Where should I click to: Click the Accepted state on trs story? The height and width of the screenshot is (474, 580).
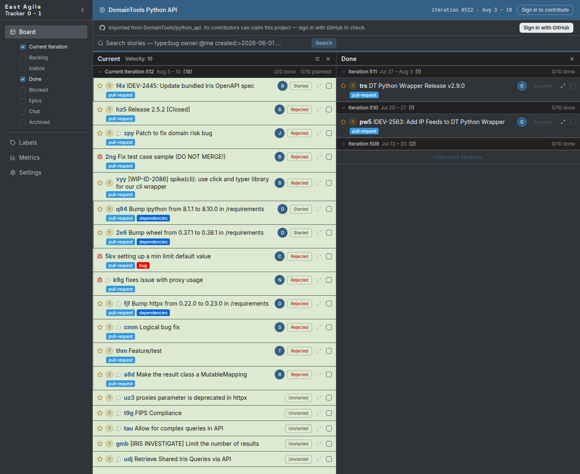[543, 86]
